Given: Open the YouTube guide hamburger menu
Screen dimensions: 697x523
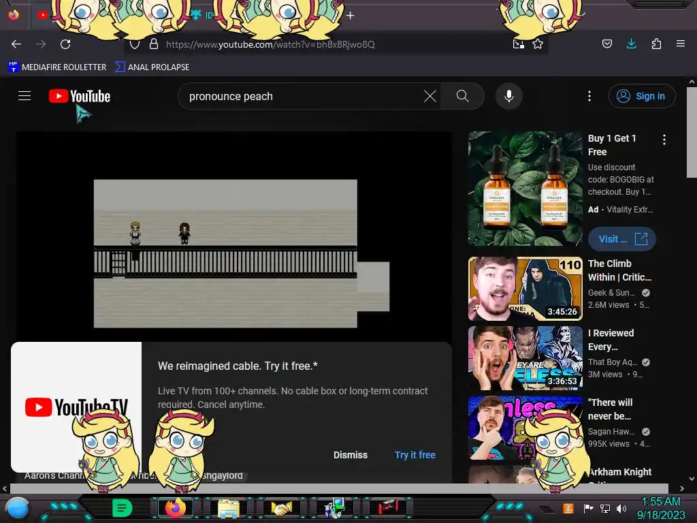Looking at the screenshot, I should point(25,95).
